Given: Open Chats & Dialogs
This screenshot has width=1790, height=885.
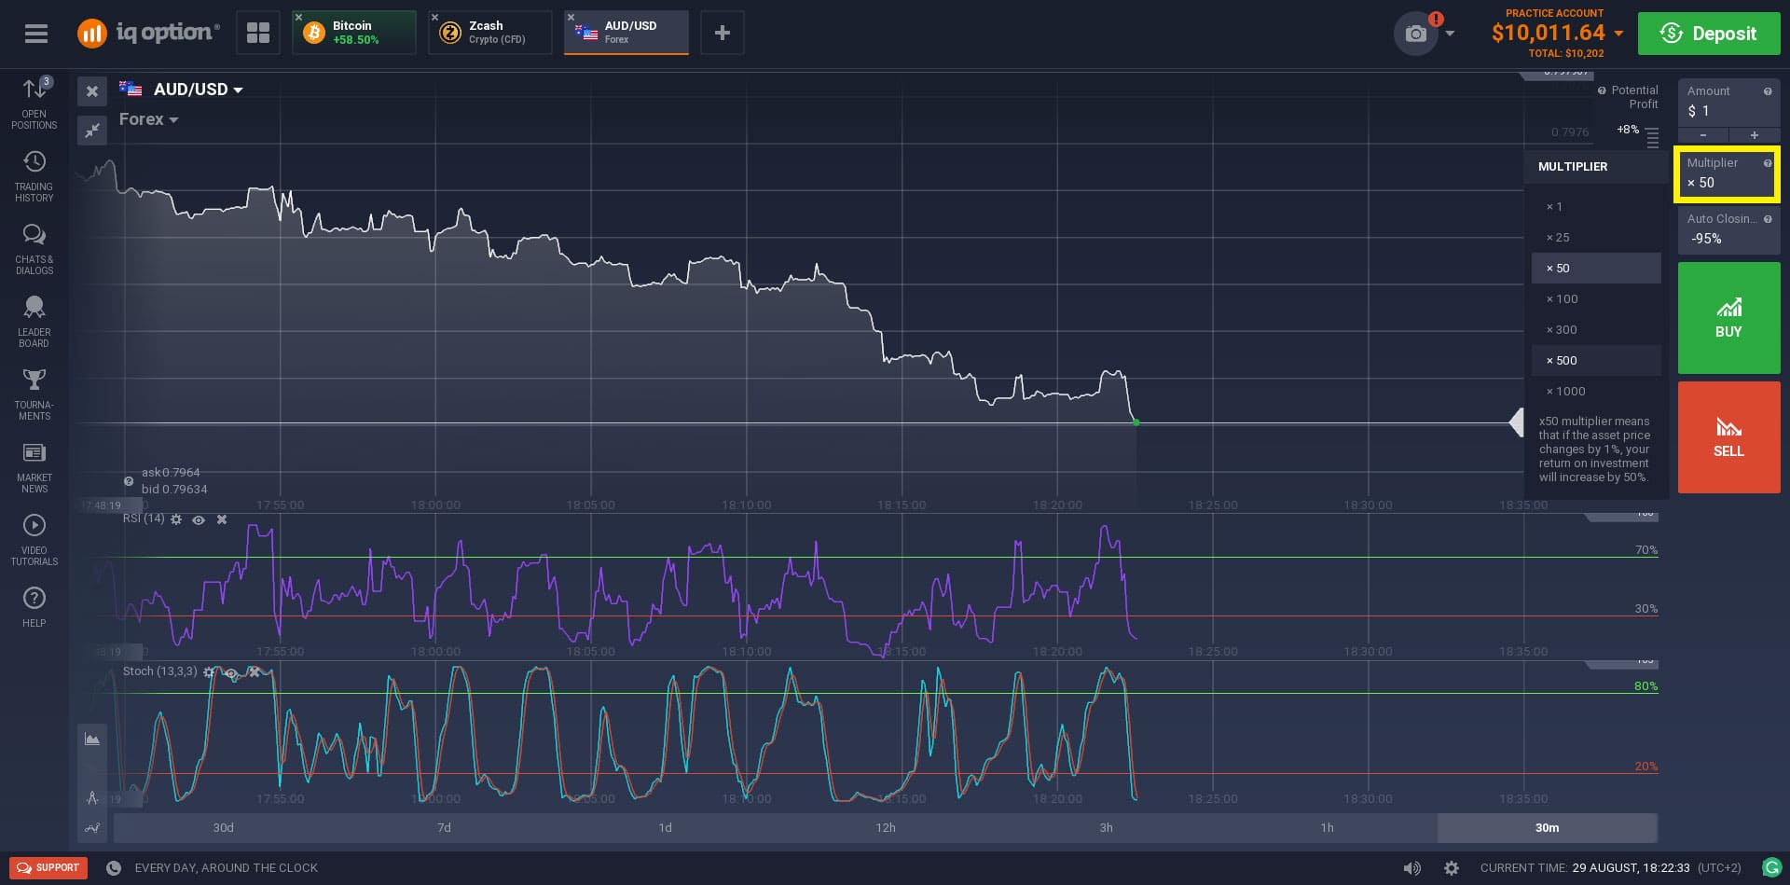Looking at the screenshot, I should (x=34, y=250).
